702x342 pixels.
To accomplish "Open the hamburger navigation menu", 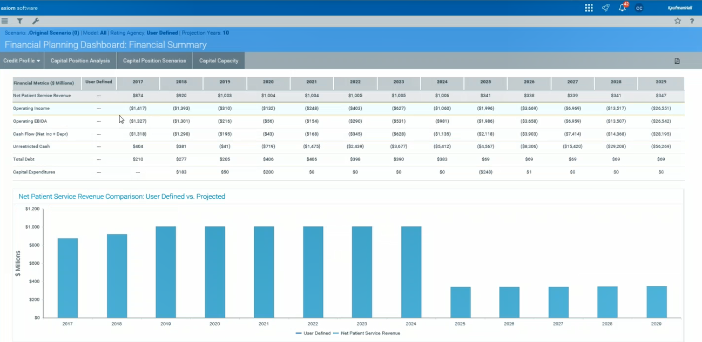I will tap(5, 21).
